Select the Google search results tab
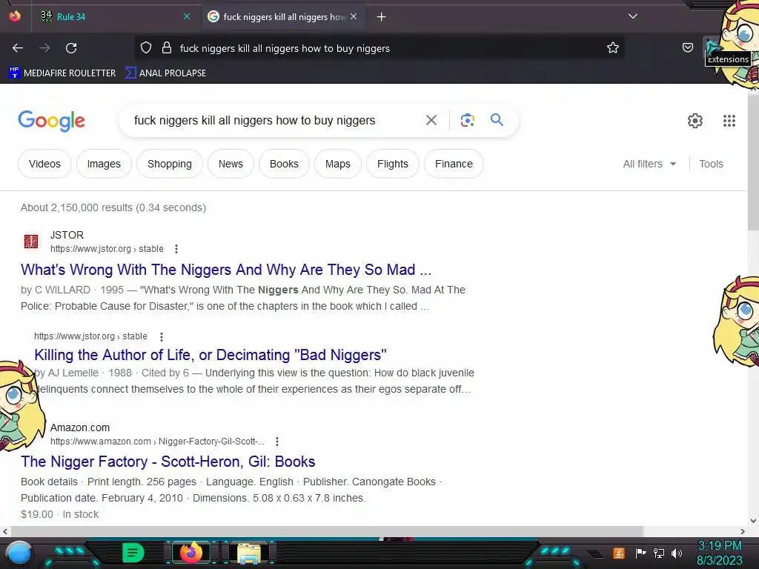The width and height of the screenshot is (759, 569). 283,16
